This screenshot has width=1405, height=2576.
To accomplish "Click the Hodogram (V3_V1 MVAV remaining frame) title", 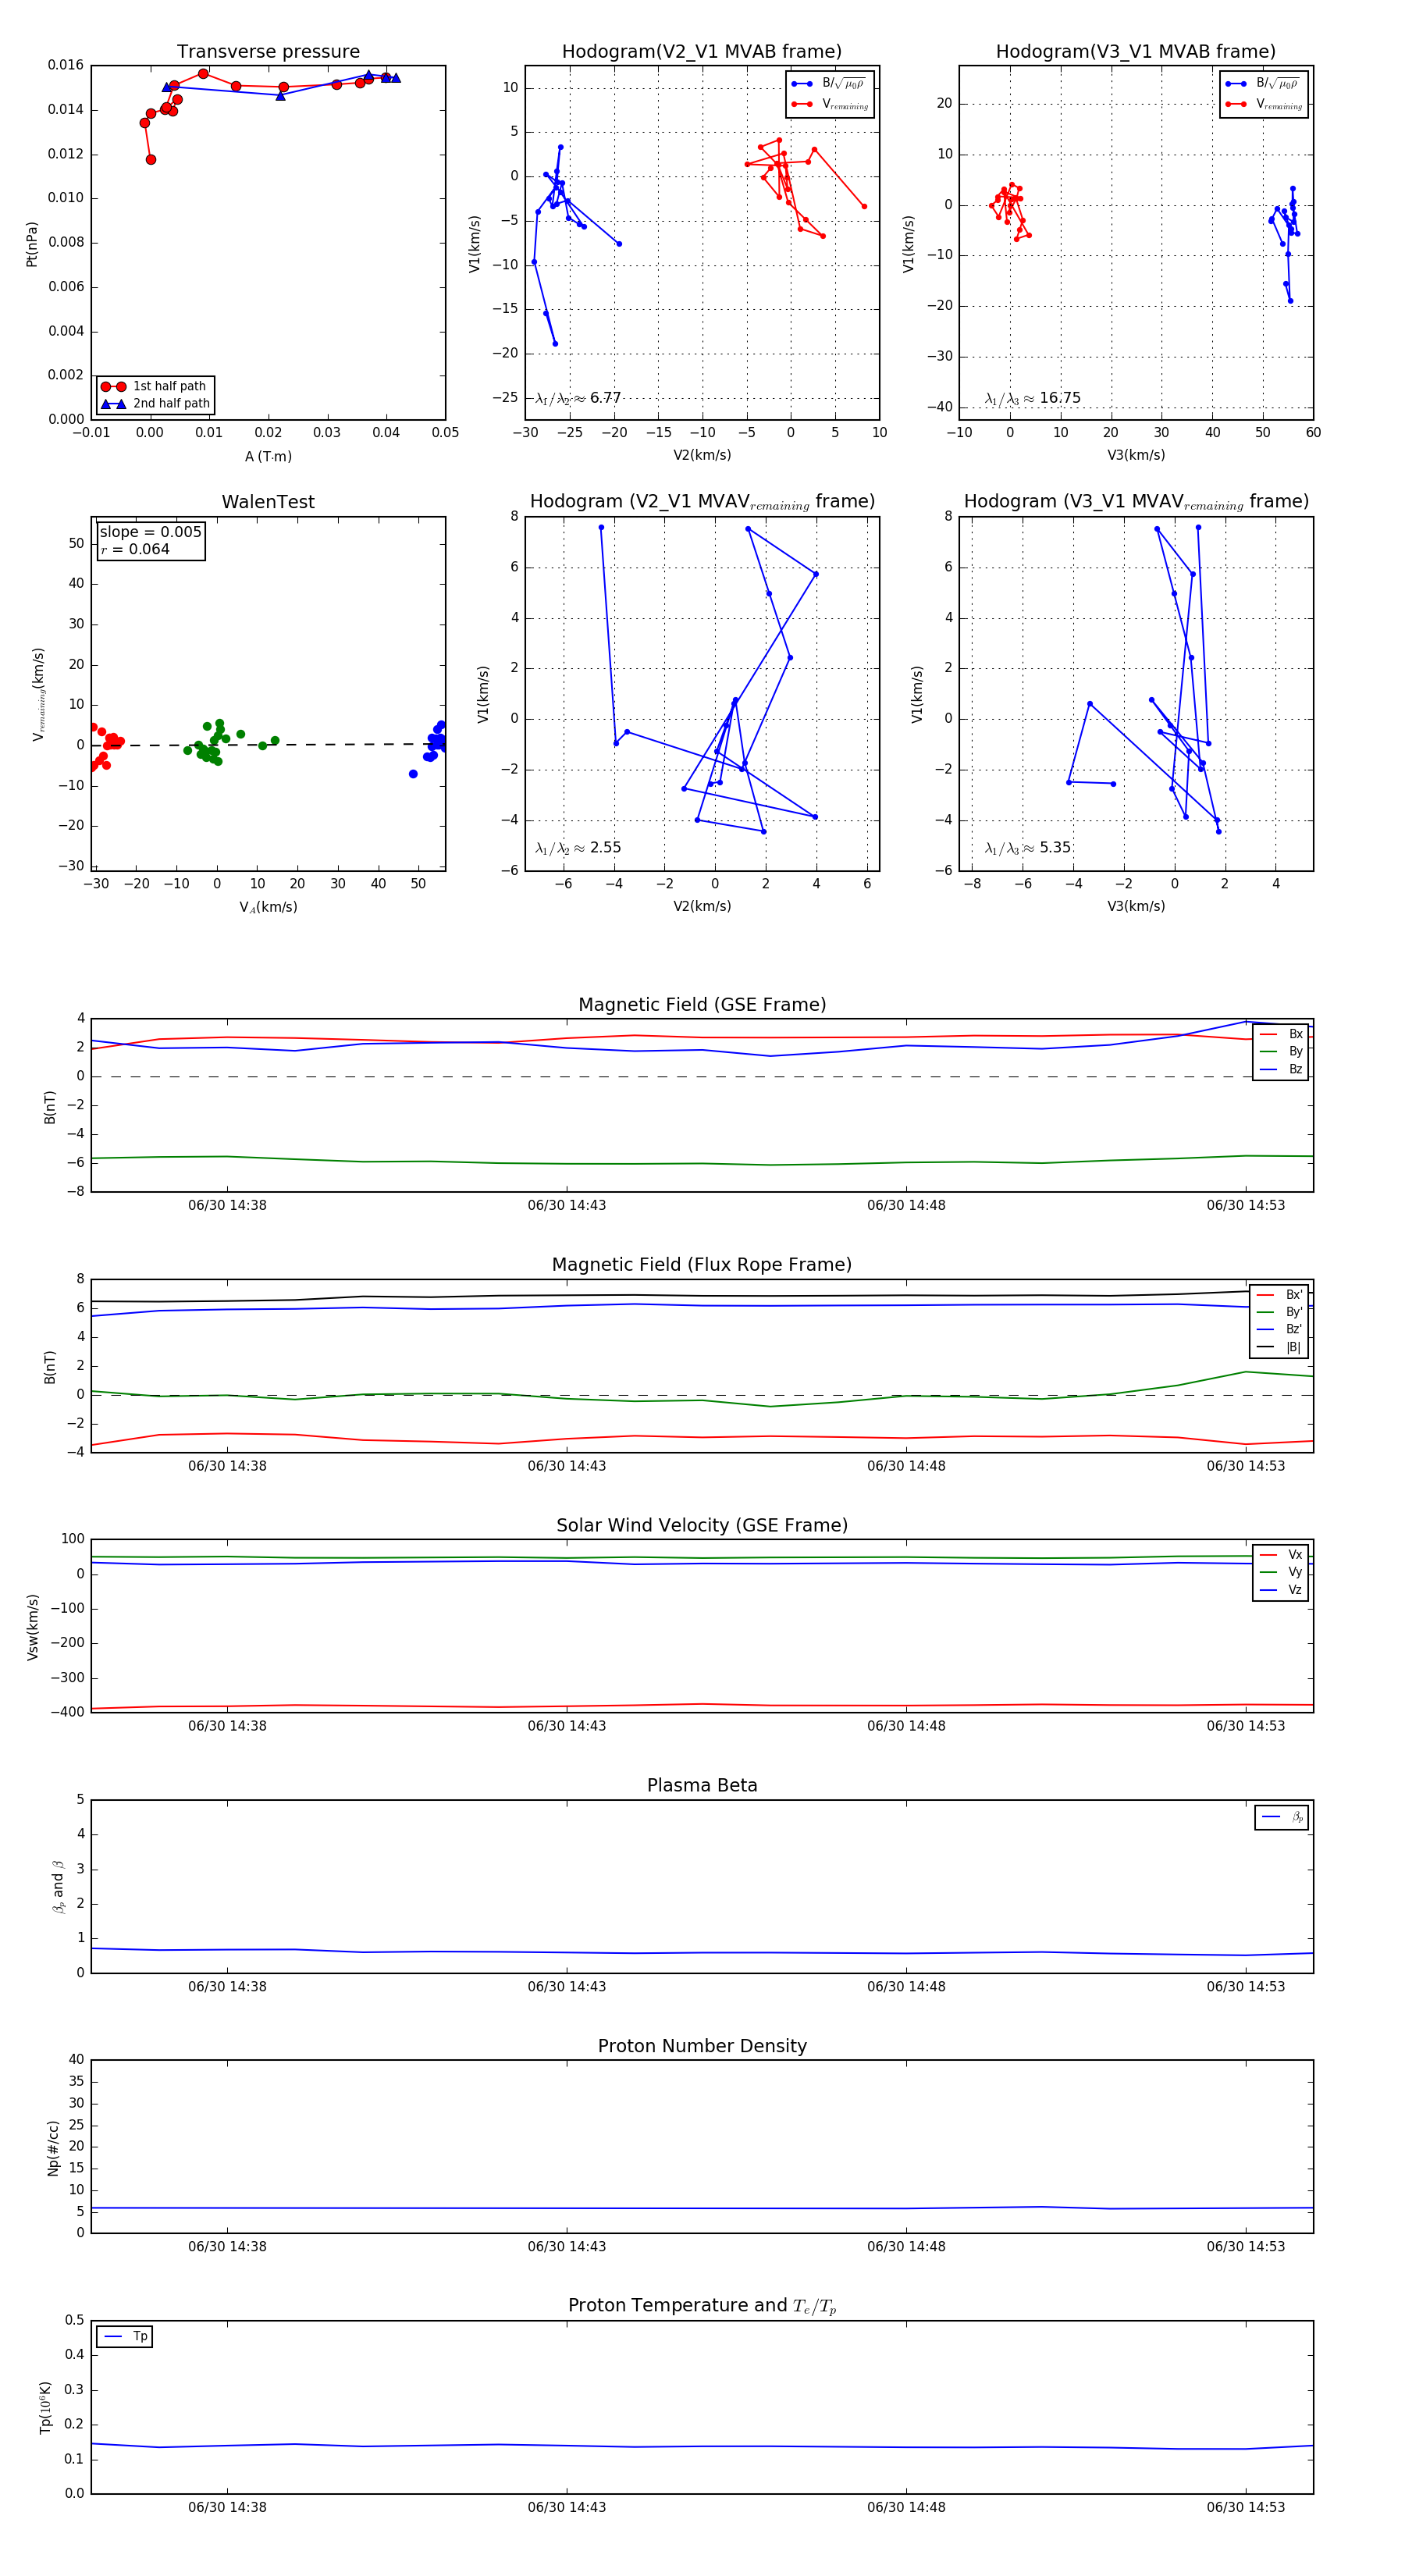I will coord(1136,502).
